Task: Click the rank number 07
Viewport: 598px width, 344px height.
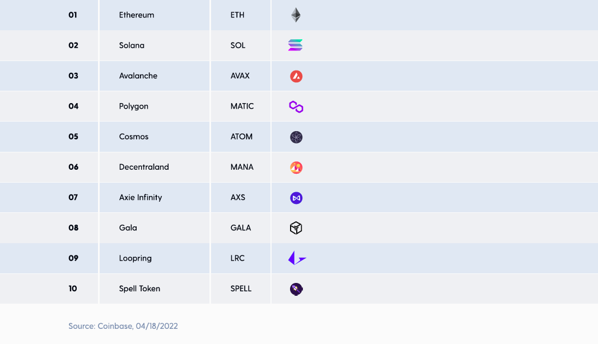Action: click(73, 197)
